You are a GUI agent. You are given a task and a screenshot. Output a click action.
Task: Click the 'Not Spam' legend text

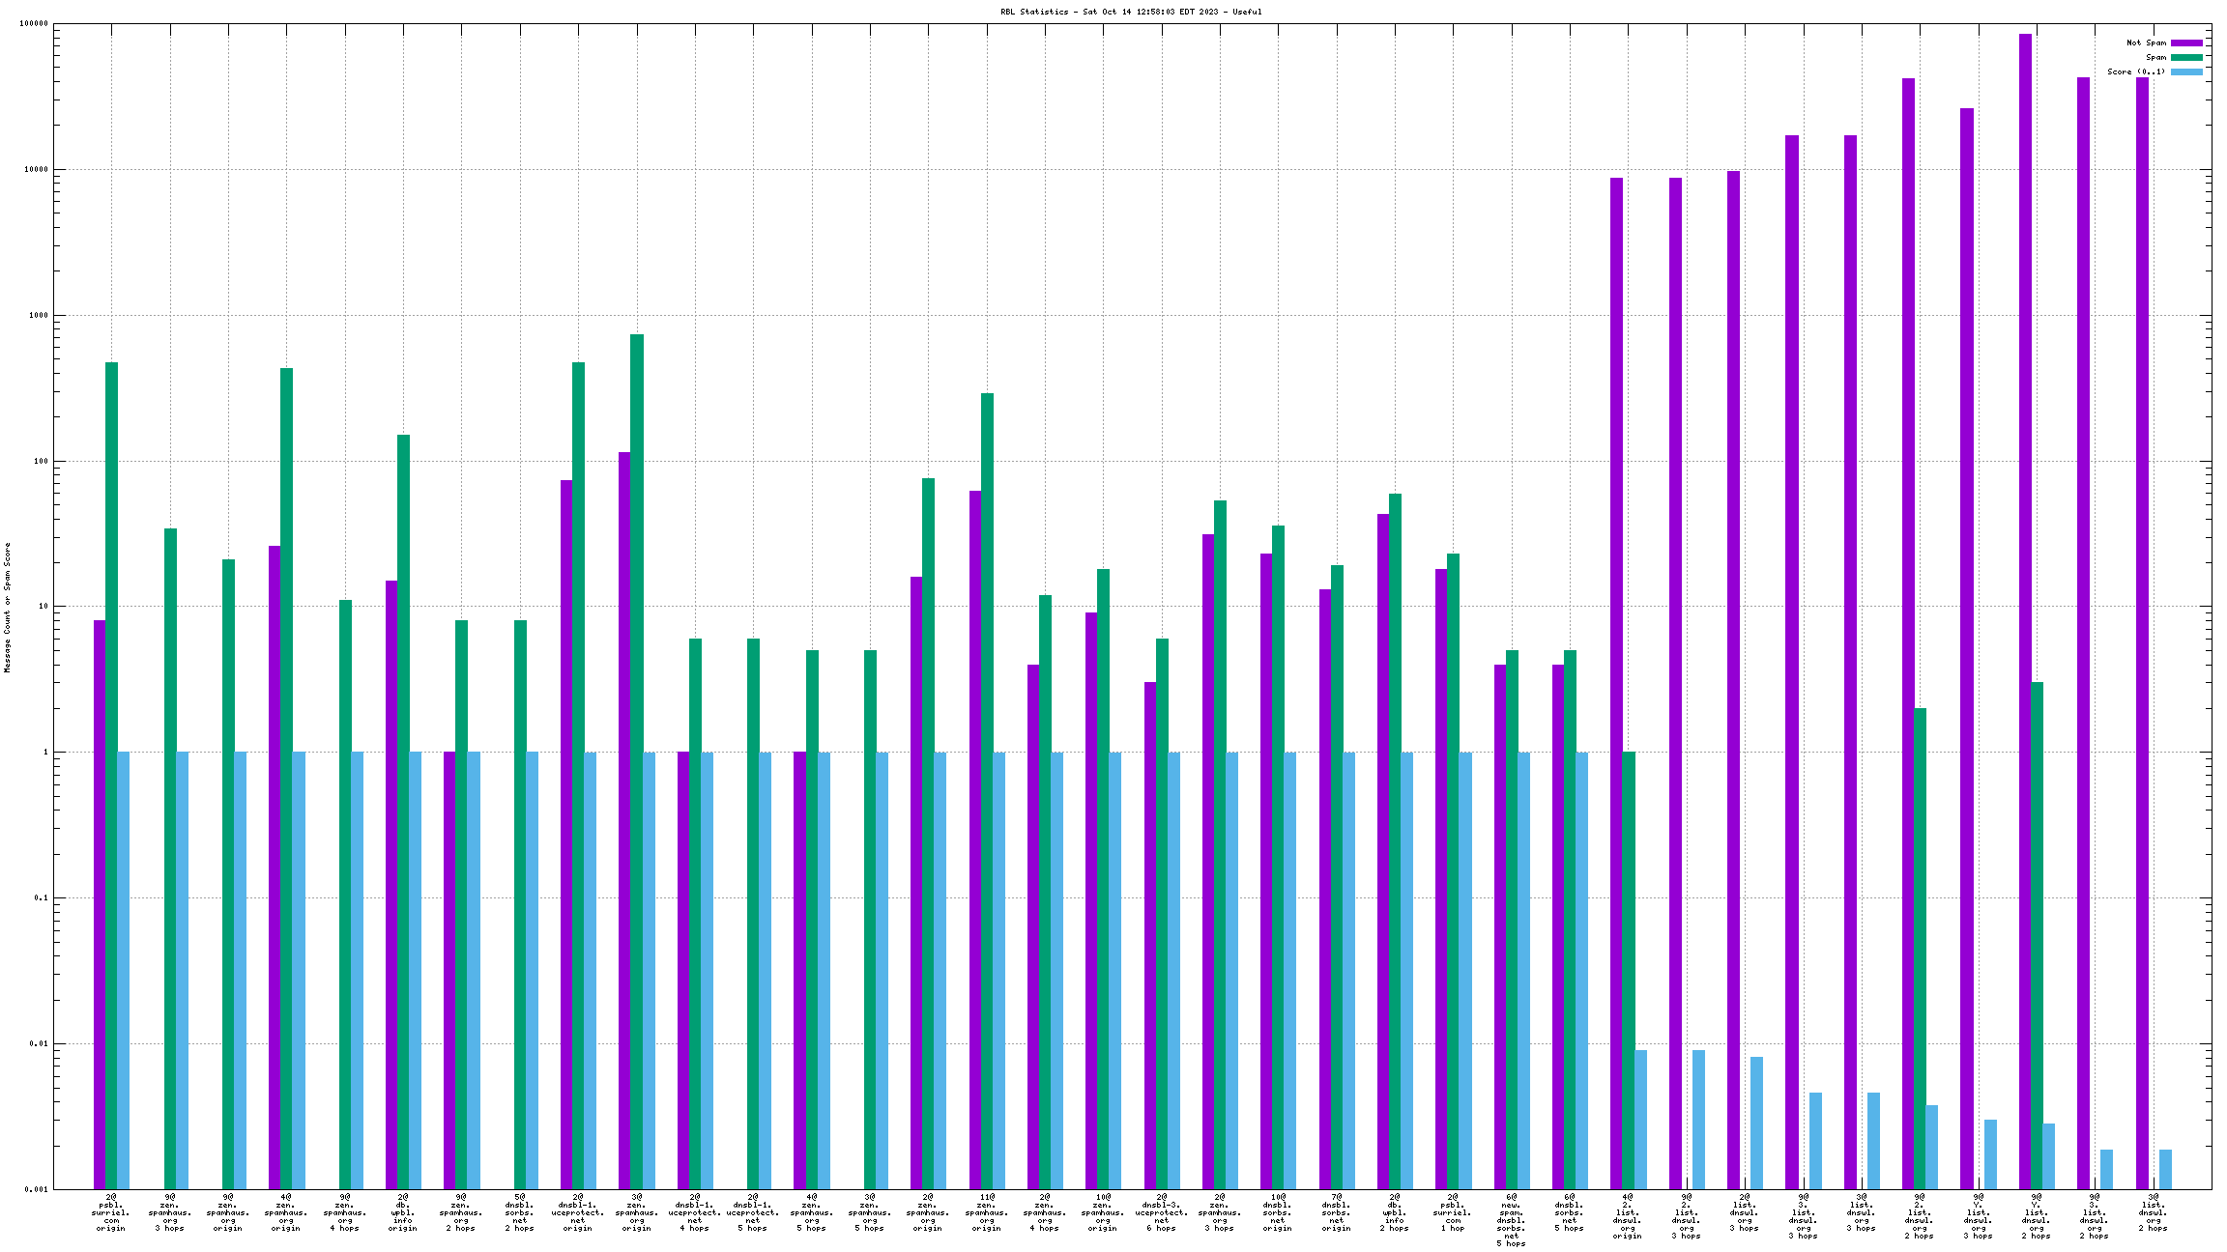[2146, 43]
